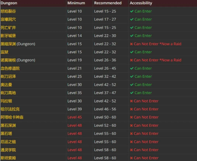
Task: Click the red cross icon in the 斯坦索姆 row
Action: click(x=131, y=158)
